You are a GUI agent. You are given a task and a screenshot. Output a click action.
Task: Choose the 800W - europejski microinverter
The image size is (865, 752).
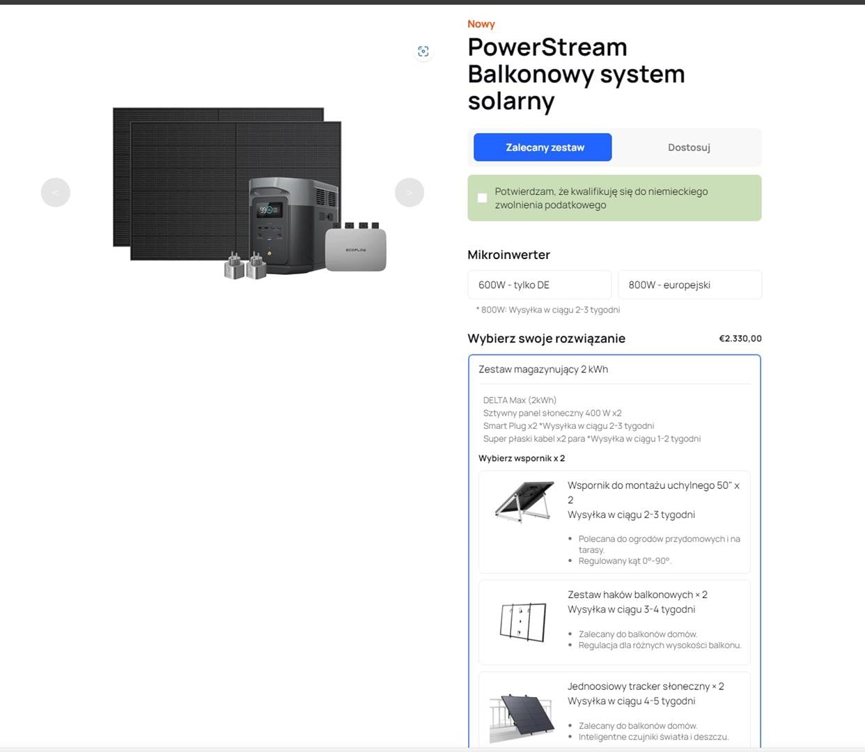coord(689,285)
